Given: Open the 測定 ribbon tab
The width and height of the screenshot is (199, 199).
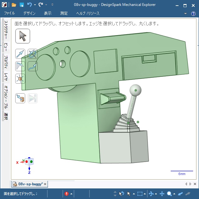Looking at the screenshot, I should (64, 13).
